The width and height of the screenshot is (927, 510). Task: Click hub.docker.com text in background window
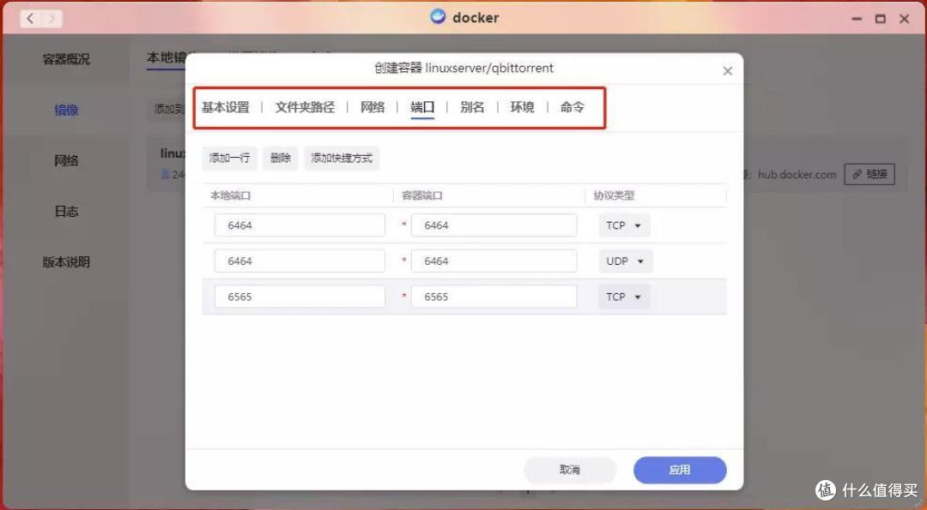(797, 174)
